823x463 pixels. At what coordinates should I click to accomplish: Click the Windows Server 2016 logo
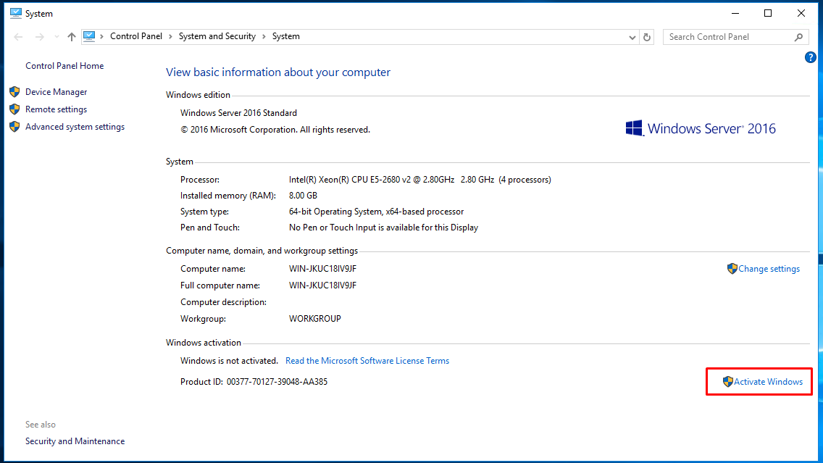pos(700,129)
